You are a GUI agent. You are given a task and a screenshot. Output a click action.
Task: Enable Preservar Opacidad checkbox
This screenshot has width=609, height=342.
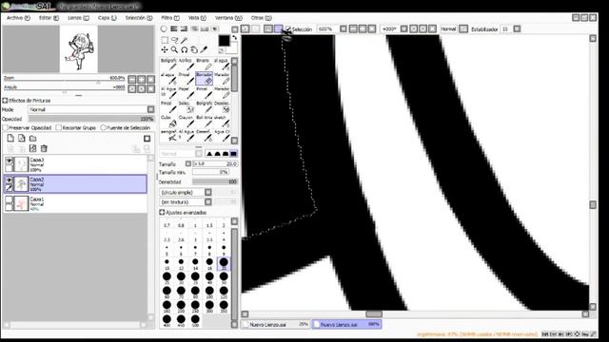[x=6, y=127]
